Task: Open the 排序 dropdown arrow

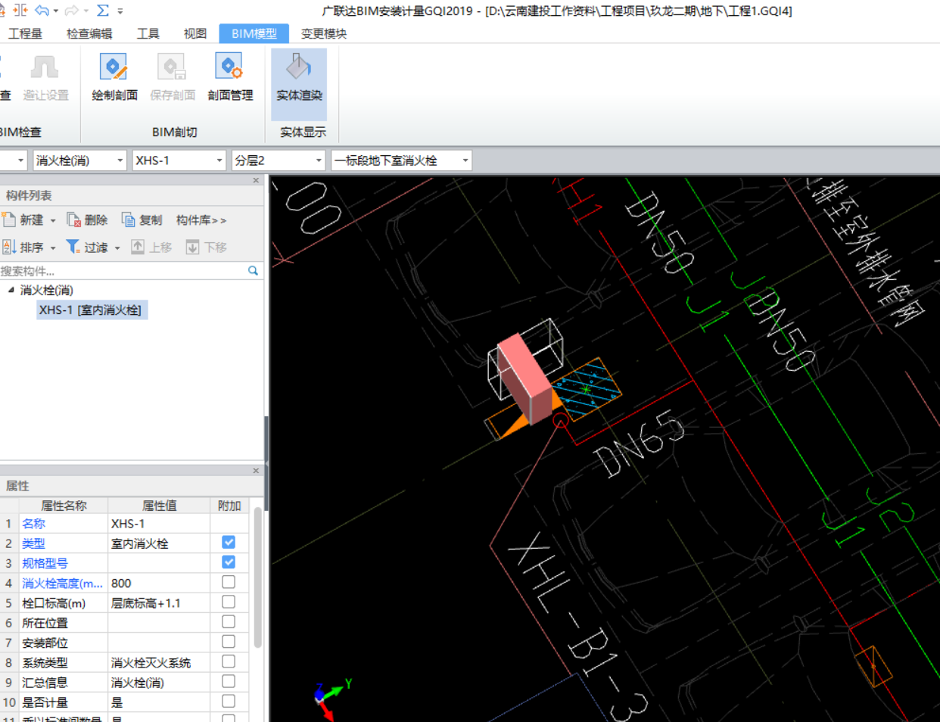Action: coord(53,247)
